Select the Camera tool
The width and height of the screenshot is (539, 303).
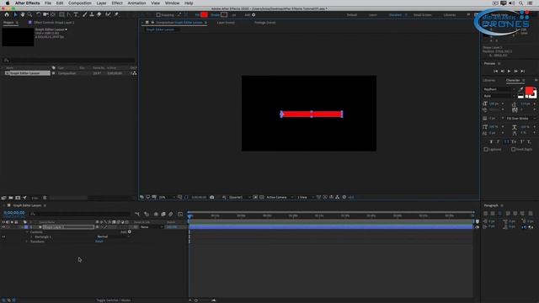click(45, 15)
